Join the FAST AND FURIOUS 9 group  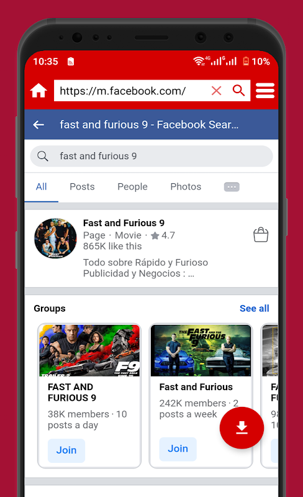click(x=66, y=450)
